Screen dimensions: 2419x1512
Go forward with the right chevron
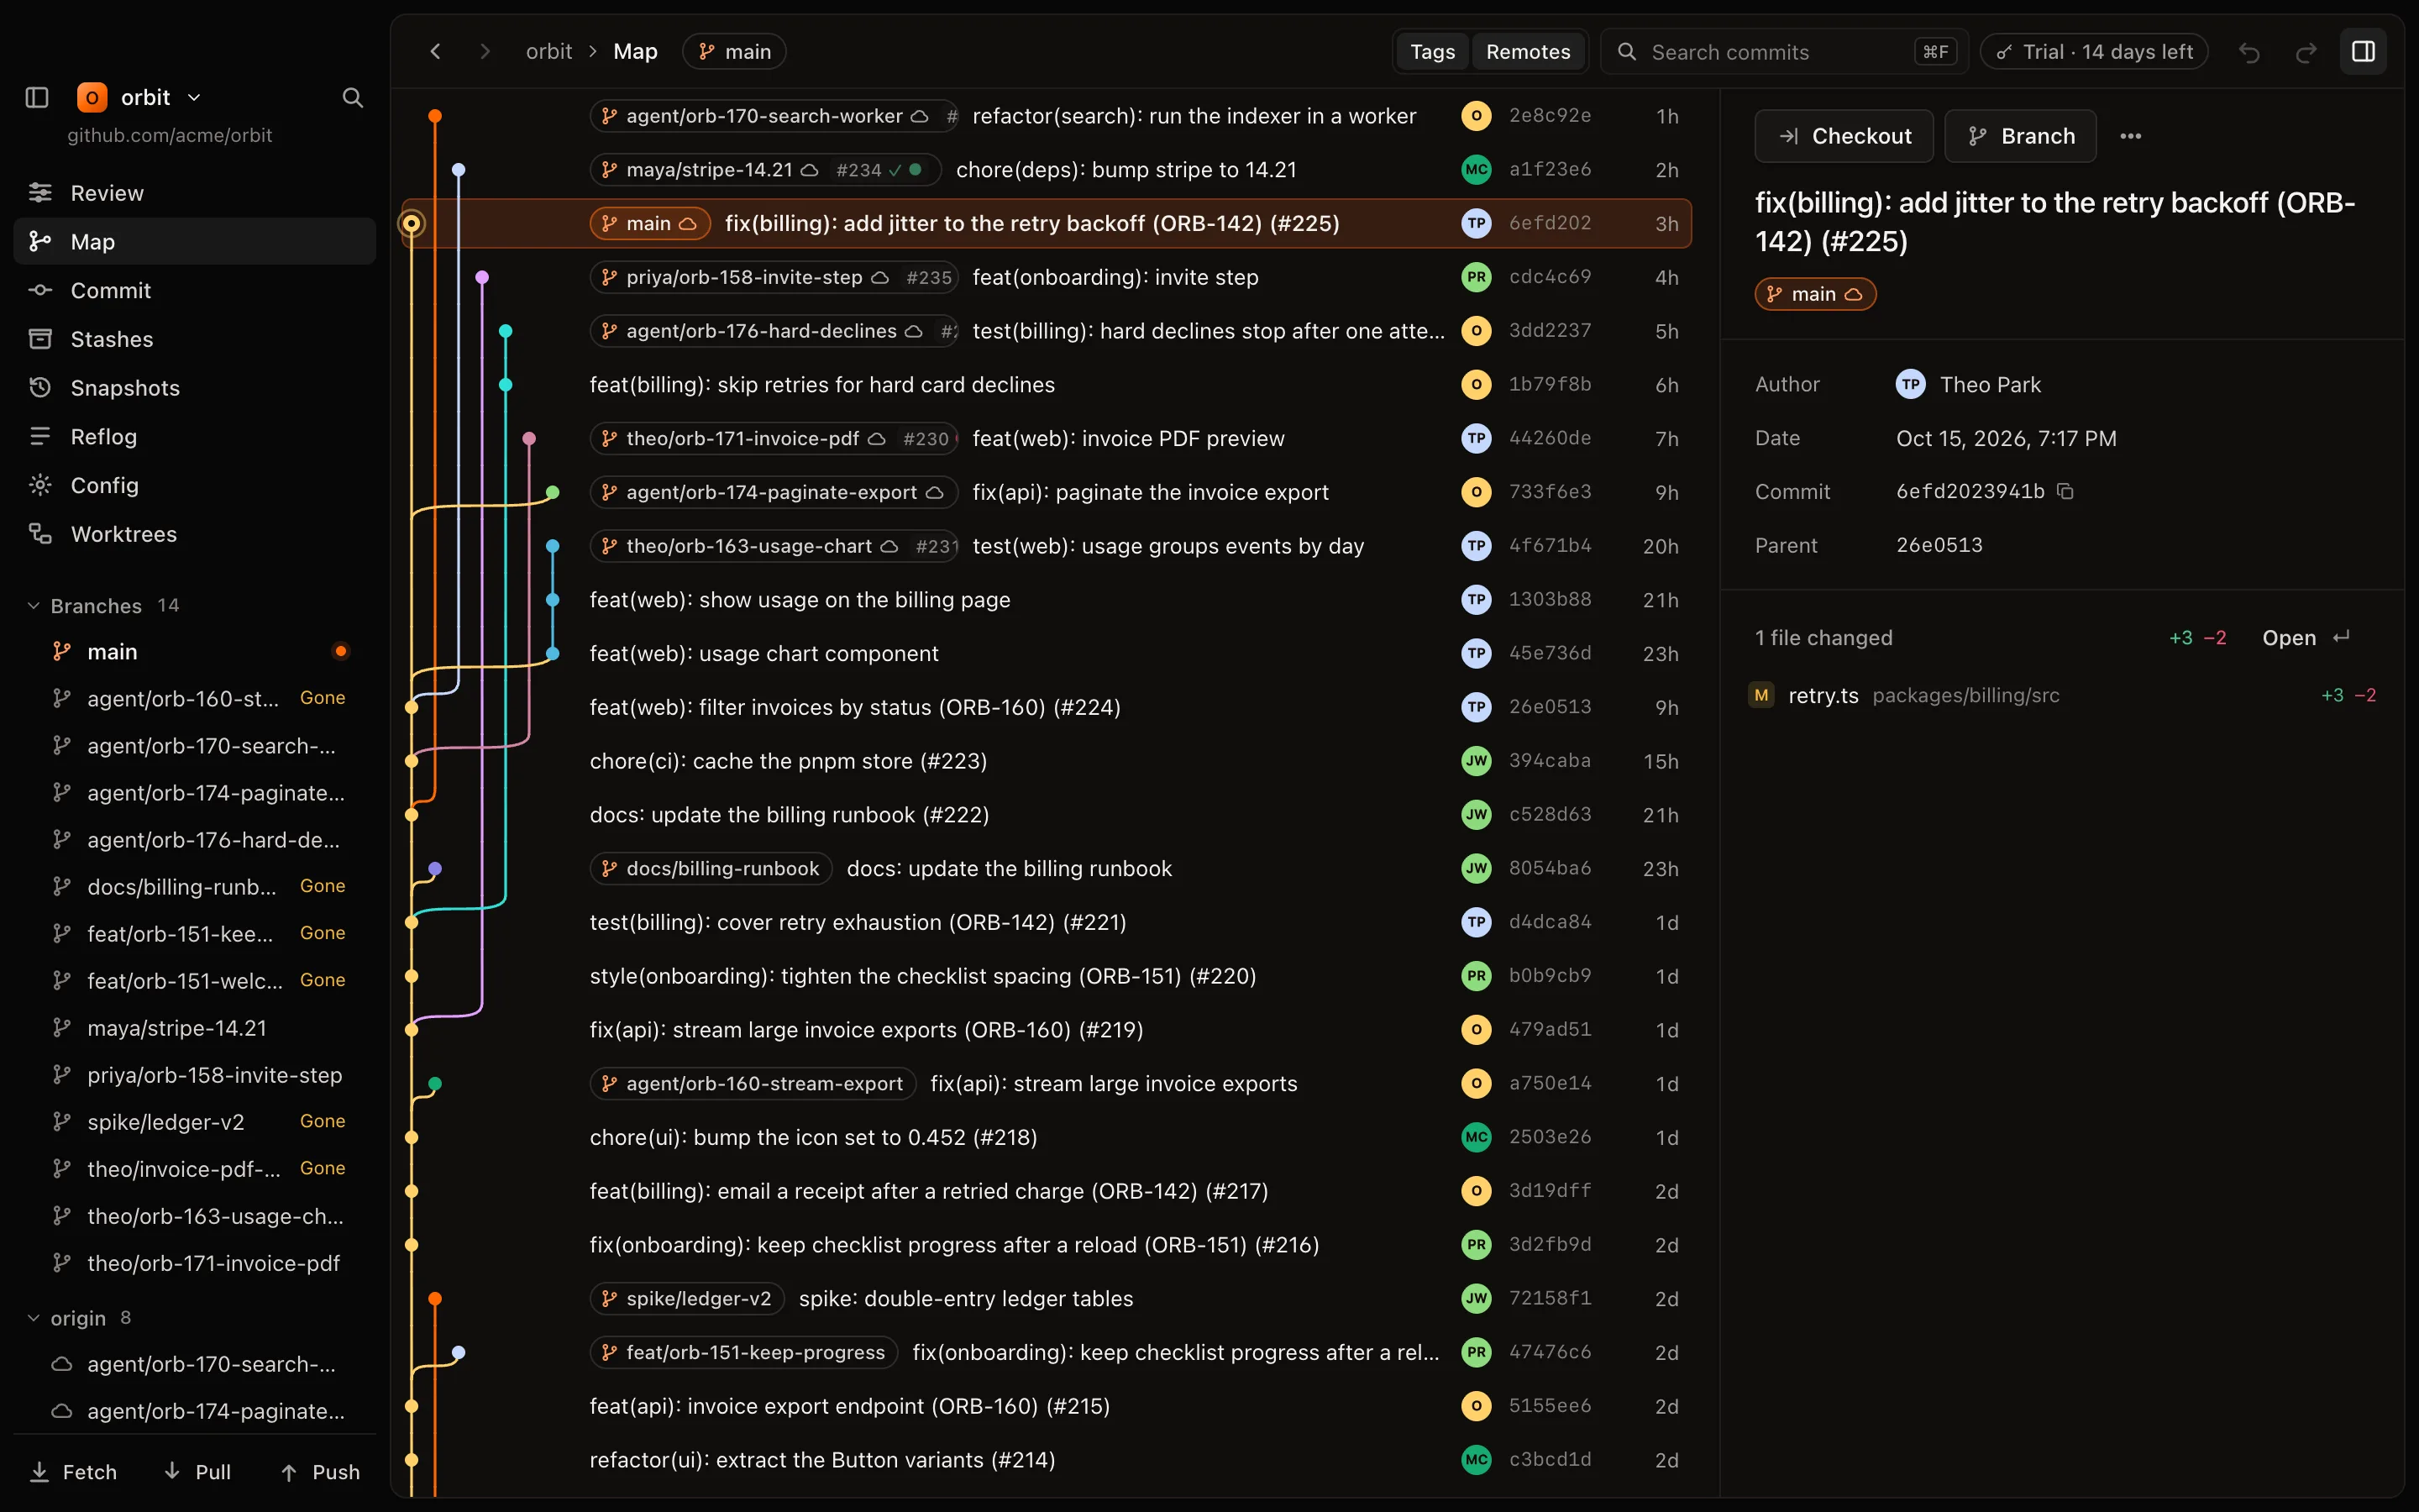click(485, 51)
